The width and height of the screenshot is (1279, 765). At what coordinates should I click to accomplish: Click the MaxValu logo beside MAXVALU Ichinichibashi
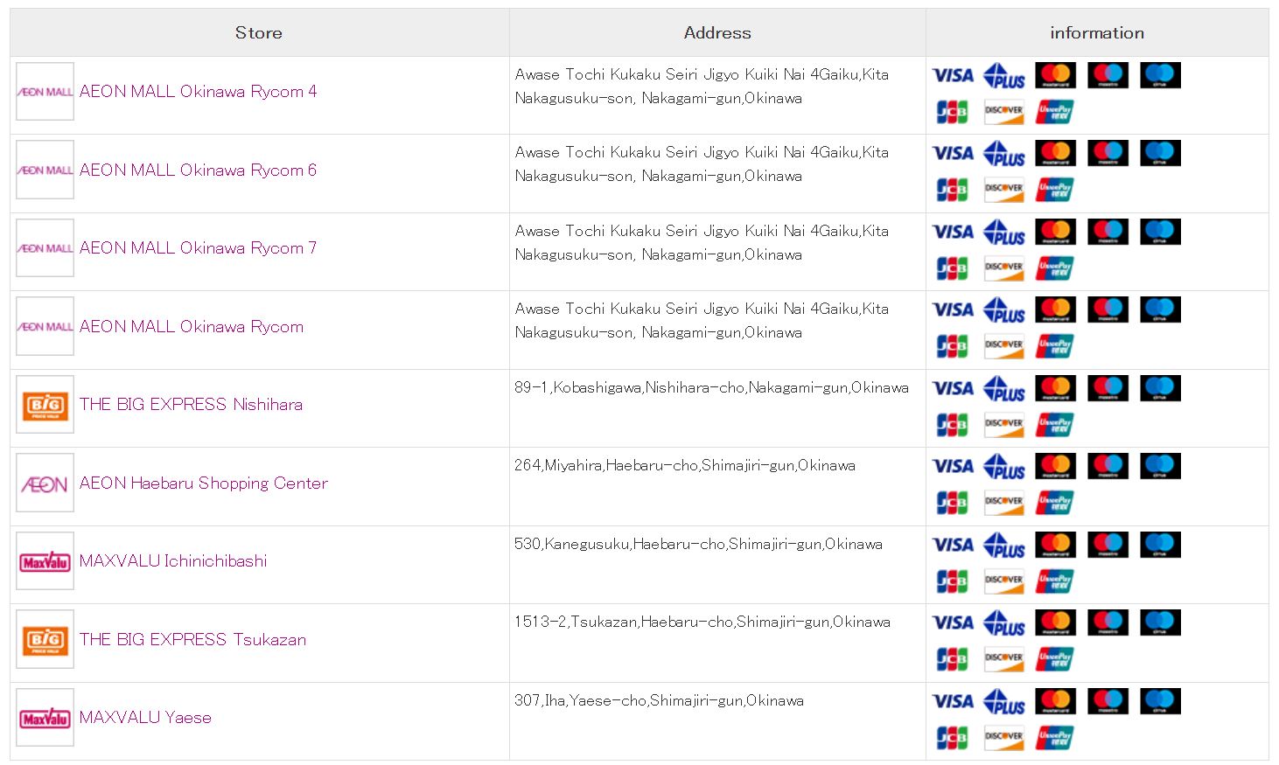(x=45, y=561)
